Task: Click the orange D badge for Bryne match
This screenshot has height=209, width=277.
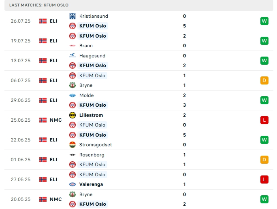Action: click(264, 80)
